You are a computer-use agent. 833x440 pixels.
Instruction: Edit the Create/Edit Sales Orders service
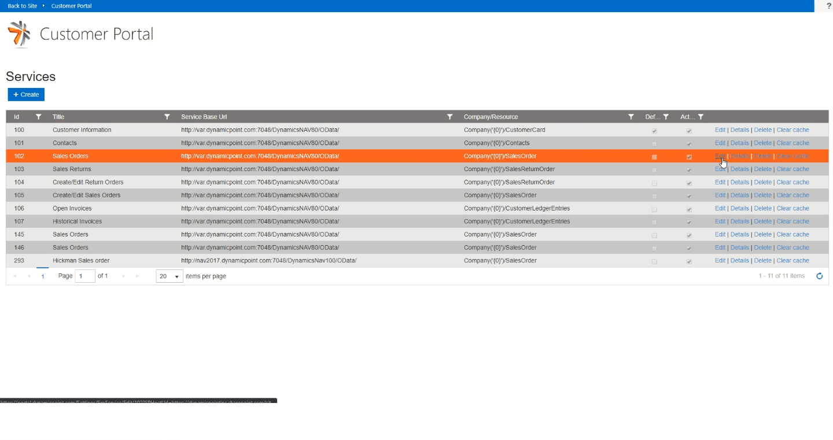click(x=720, y=195)
